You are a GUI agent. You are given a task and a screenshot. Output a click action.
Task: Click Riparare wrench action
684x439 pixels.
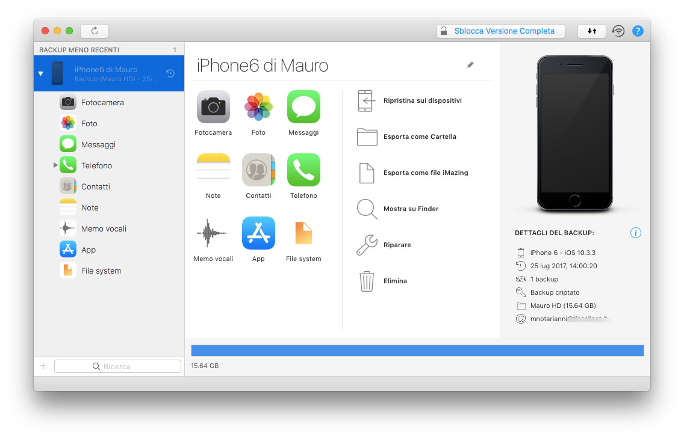click(x=384, y=245)
